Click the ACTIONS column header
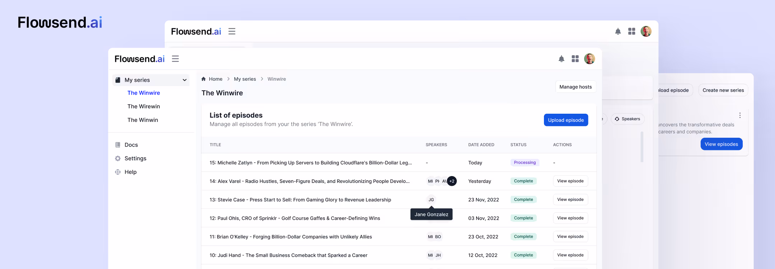 tap(562, 145)
